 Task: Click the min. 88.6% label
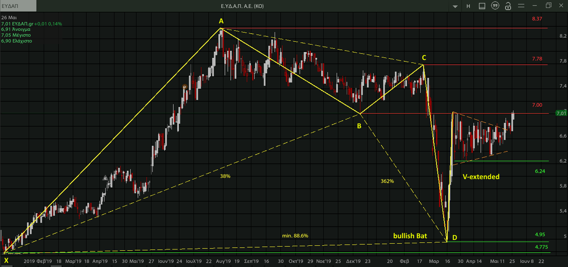(x=295, y=235)
